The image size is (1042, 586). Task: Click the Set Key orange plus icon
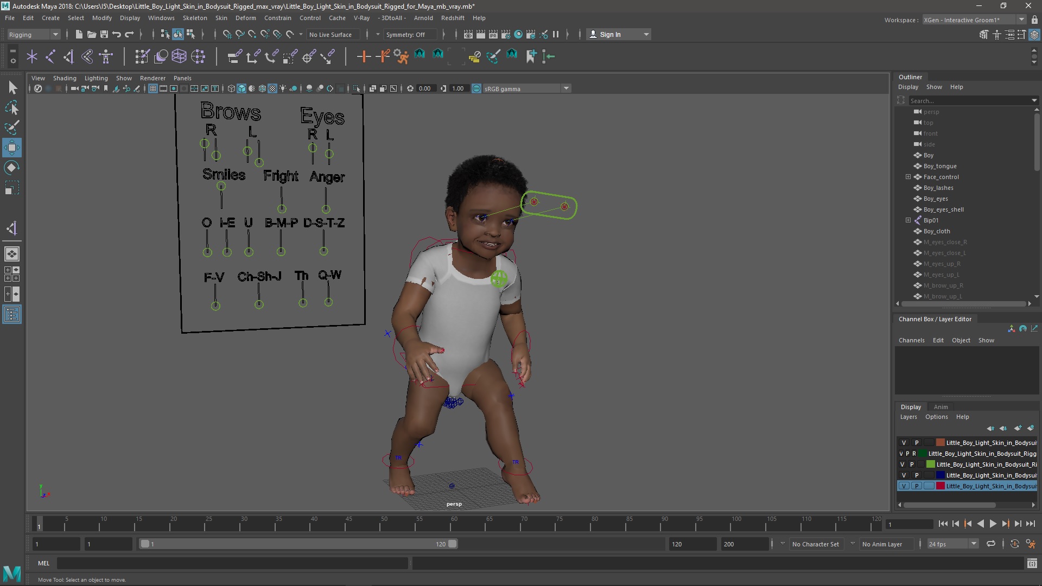tap(364, 56)
